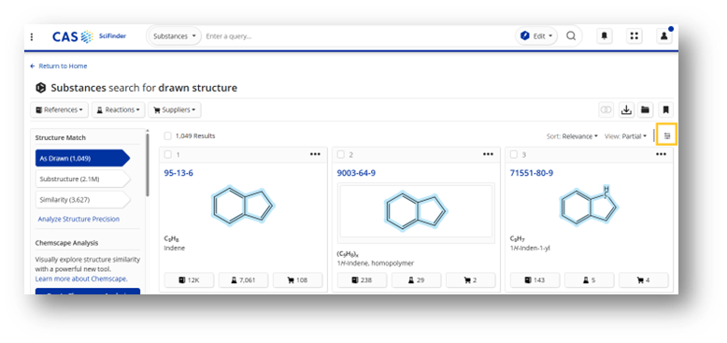This screenshot has width=727, height=343.
Task: Click the CAS SciFinder logo
Action: tap(89, 36)
